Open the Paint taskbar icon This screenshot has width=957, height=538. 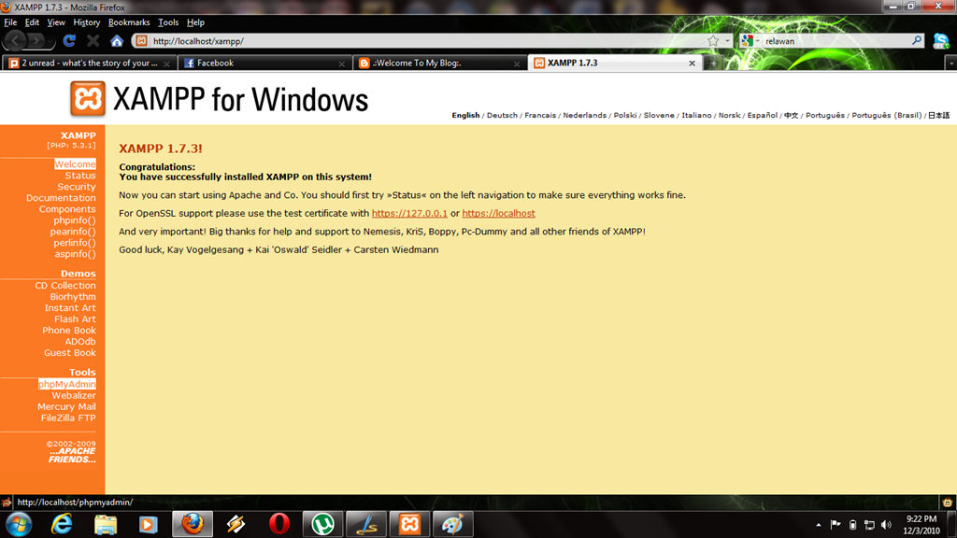453,525
